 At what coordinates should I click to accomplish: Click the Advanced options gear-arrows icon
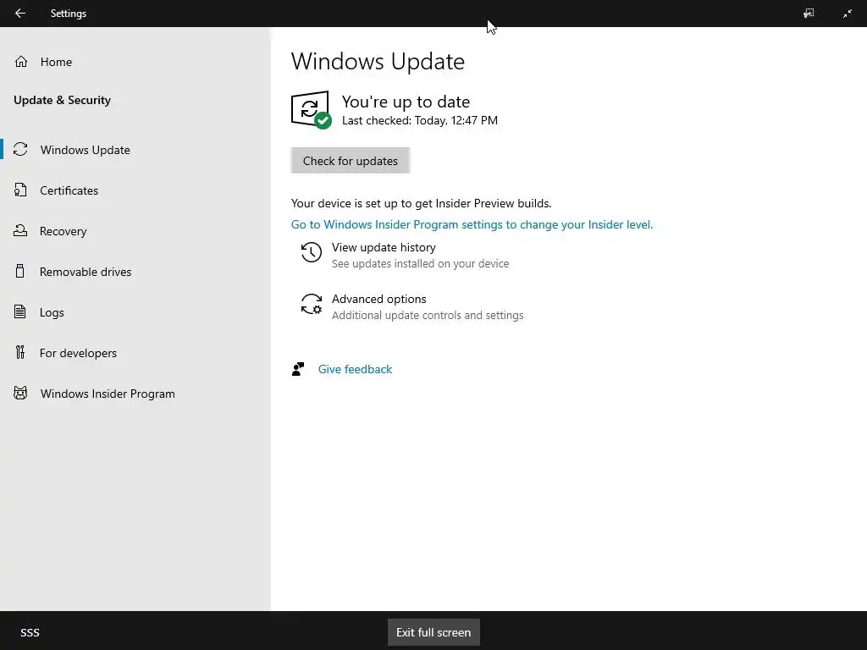pyautogui.click(x=312, y=304)
